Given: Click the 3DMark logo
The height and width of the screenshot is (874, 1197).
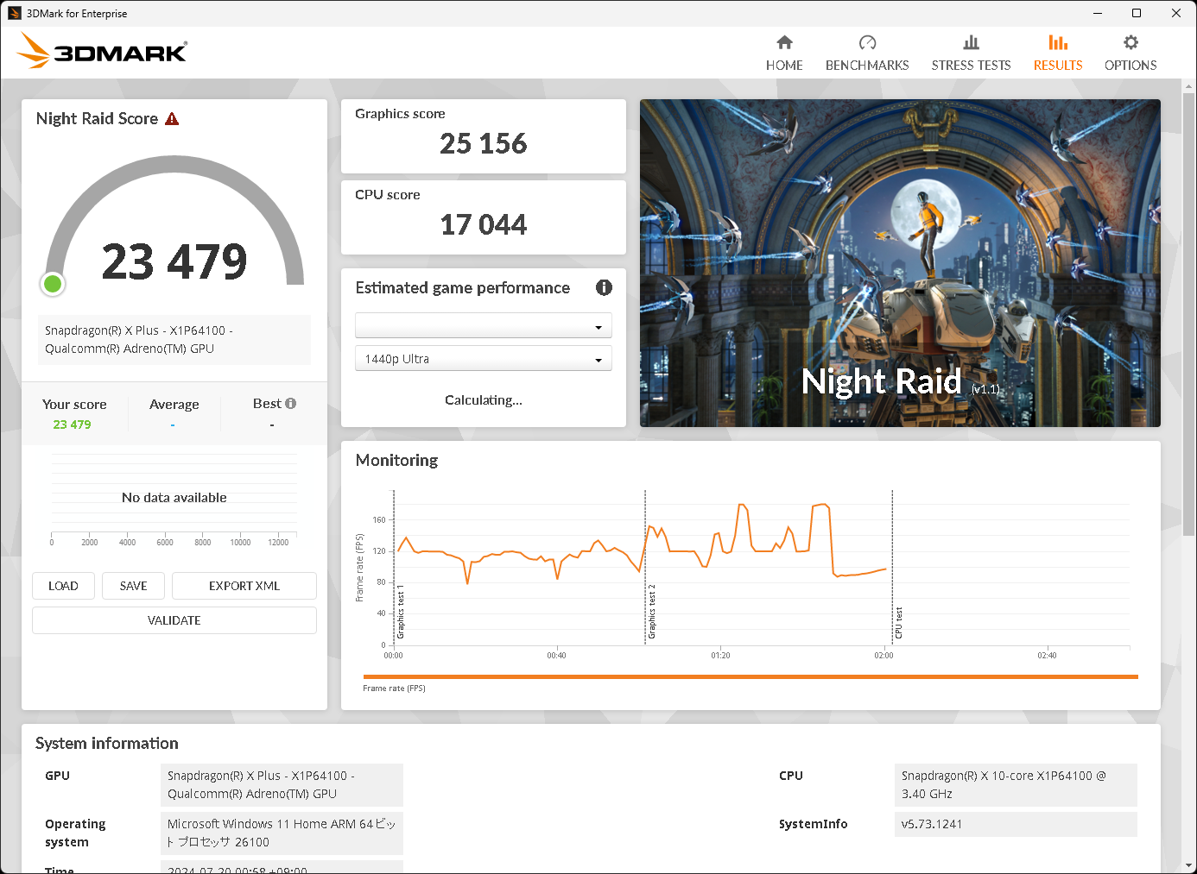Looking at the screenshot, I should point(102,51).
